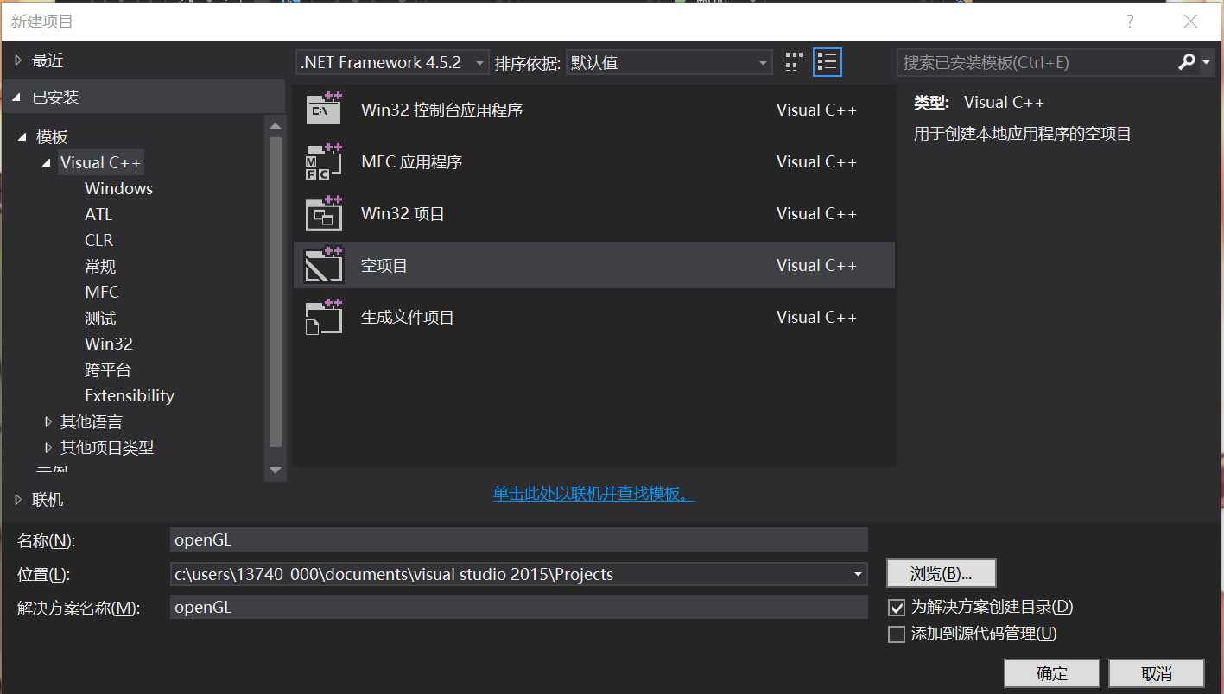Select the CLR tree item
Image resolution: width=1224 pixels, height=694 pixels.
[98, 240]
